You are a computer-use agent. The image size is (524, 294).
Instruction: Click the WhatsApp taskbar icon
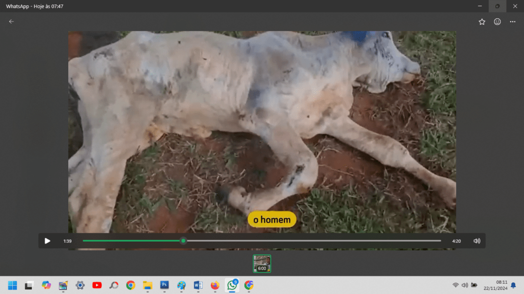pos(232,285)
